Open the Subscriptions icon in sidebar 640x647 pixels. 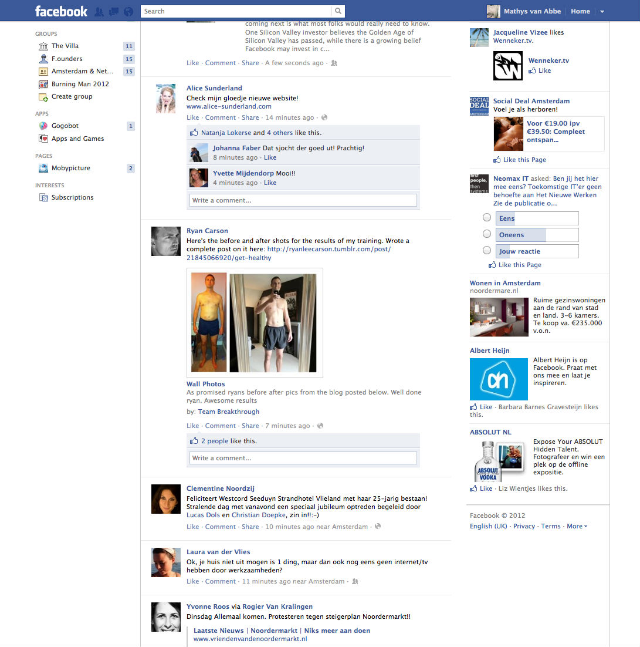tap(43, 198)
